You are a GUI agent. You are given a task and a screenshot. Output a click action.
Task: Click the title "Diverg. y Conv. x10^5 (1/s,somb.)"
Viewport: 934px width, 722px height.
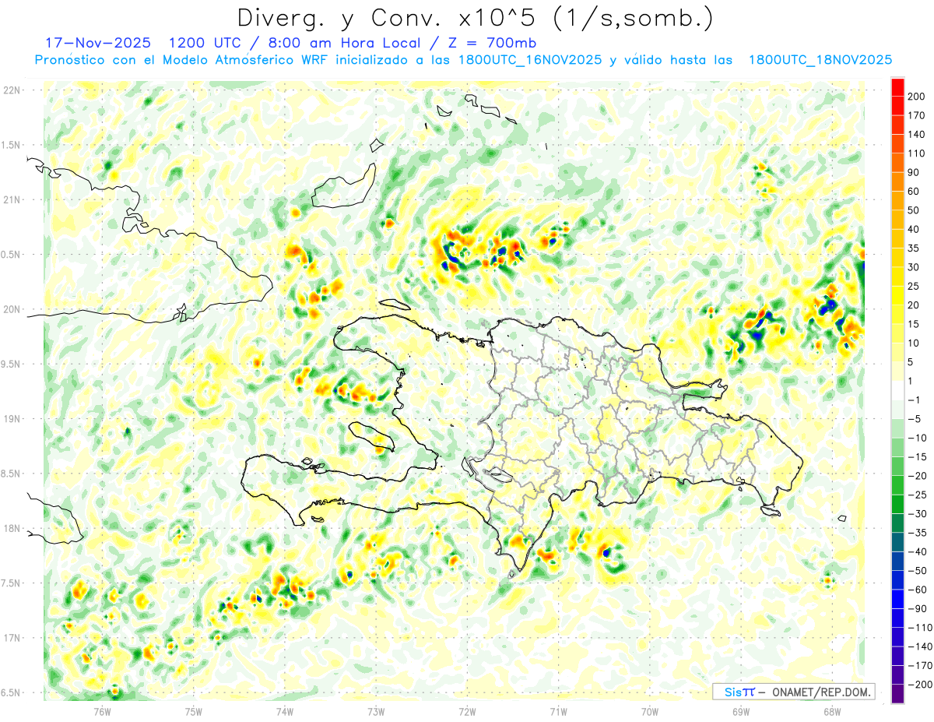coord(475,18)
